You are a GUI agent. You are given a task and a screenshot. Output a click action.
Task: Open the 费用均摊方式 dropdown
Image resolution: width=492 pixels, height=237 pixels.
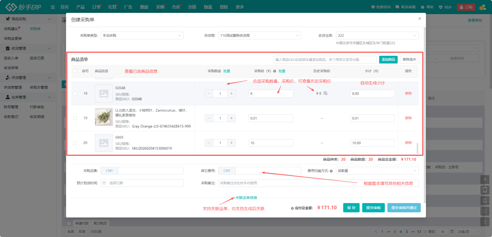click(x=377, y=171)
